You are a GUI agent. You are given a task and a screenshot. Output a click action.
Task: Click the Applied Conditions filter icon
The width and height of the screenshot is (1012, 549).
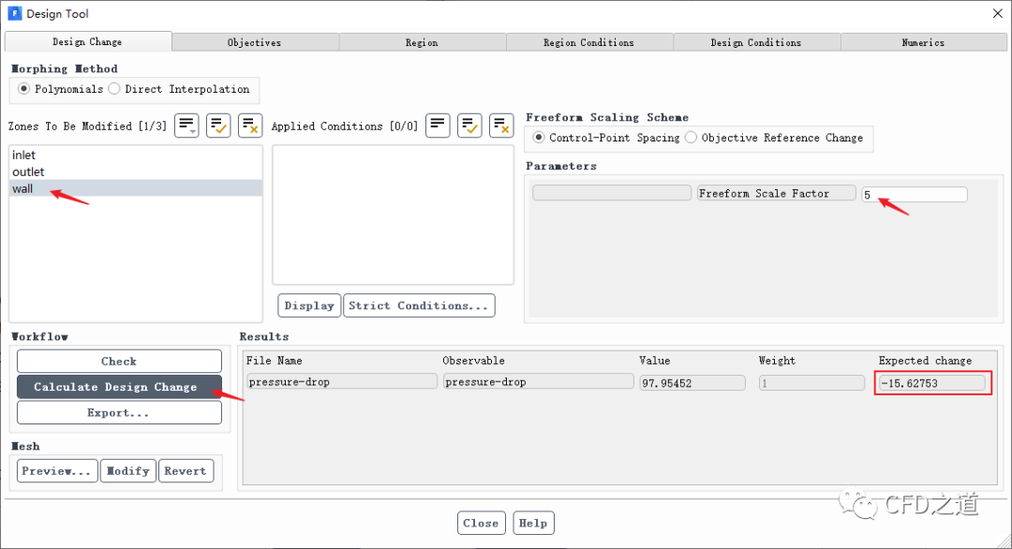click(x=438, y=126)
